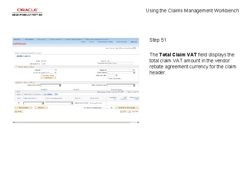Click the grid Personalize link

pos(101,92)
